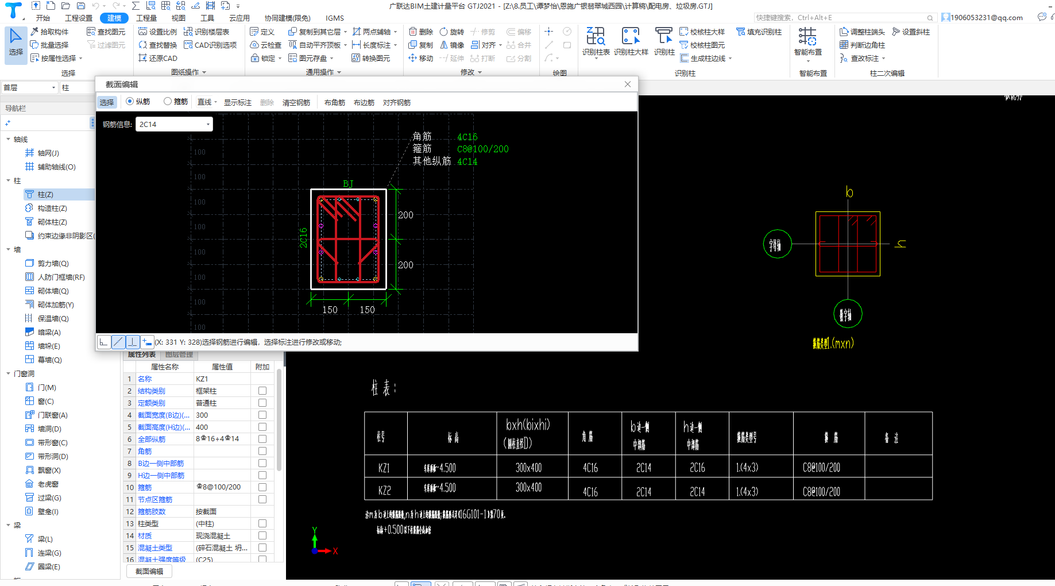1055x586 pixels.
Task: Click the 识别柱 tool
Action: (664, 41)
